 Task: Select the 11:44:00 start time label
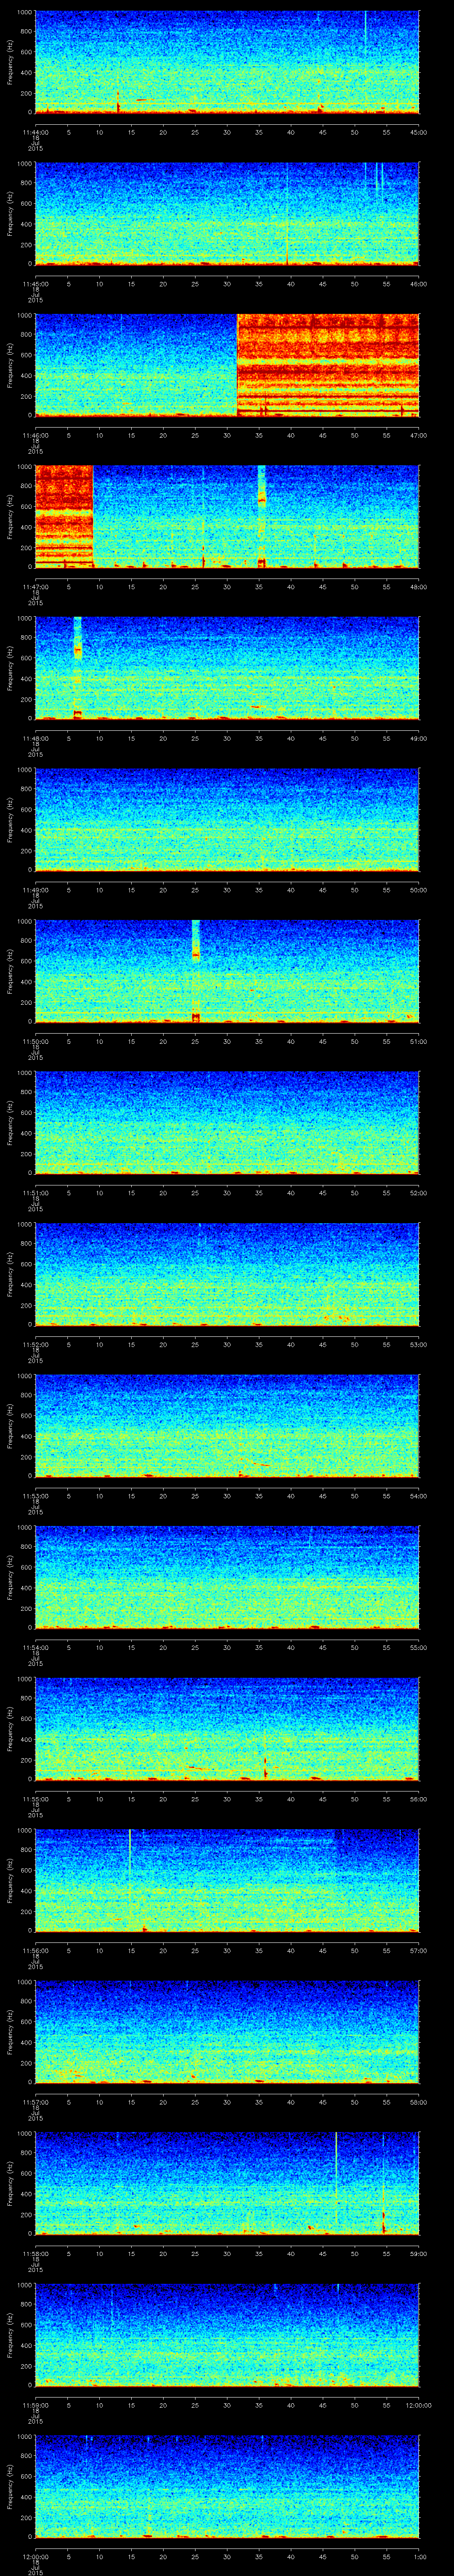[35, 131]
